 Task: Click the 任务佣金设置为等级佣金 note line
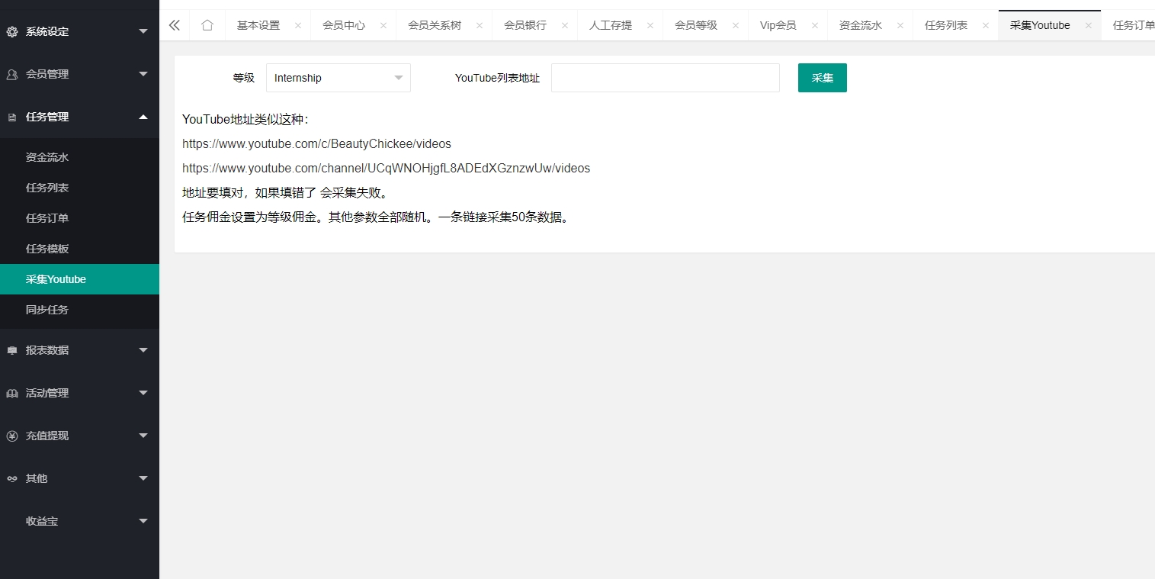pyautogui.click(x=377, y=217)
